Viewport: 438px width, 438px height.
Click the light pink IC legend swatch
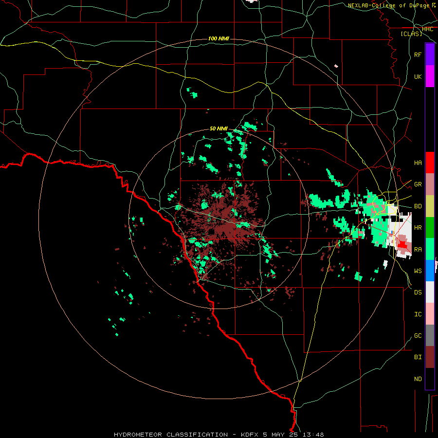click(x=430, y=314)
